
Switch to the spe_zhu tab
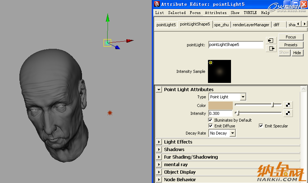click(x=221, y=25)
